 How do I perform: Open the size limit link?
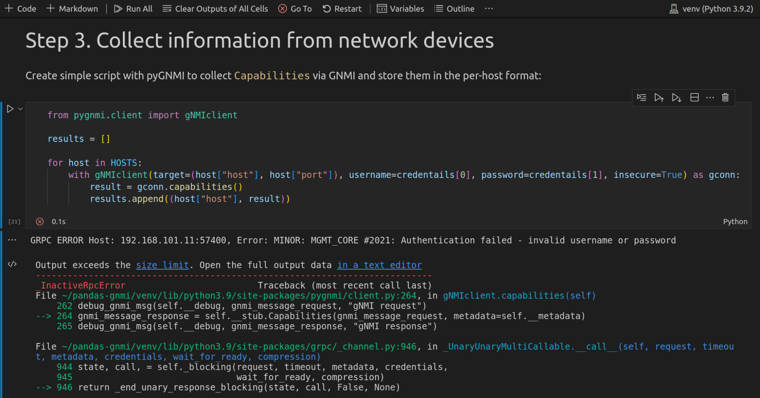163,265
